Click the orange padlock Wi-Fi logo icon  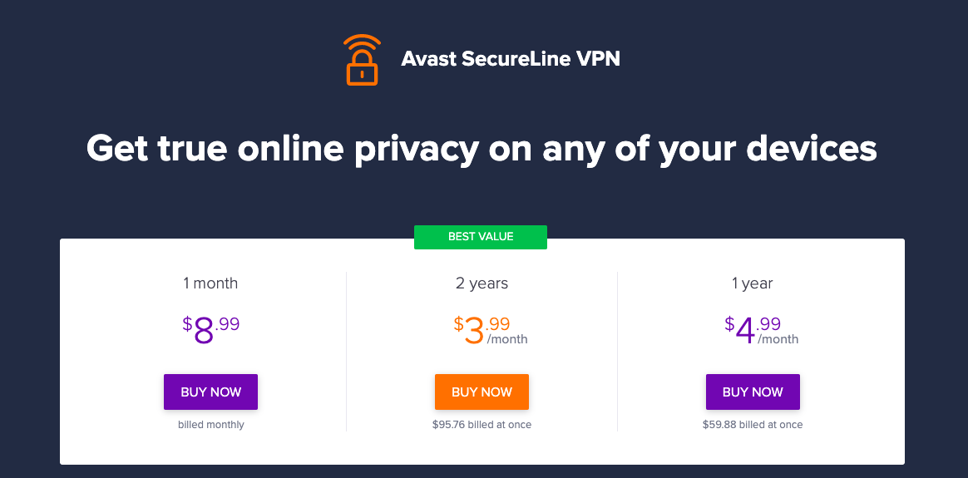click(x=362, y=59)
